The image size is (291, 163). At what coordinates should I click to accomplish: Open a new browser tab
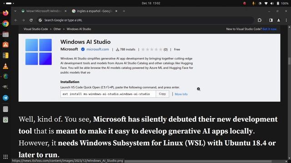124,11
